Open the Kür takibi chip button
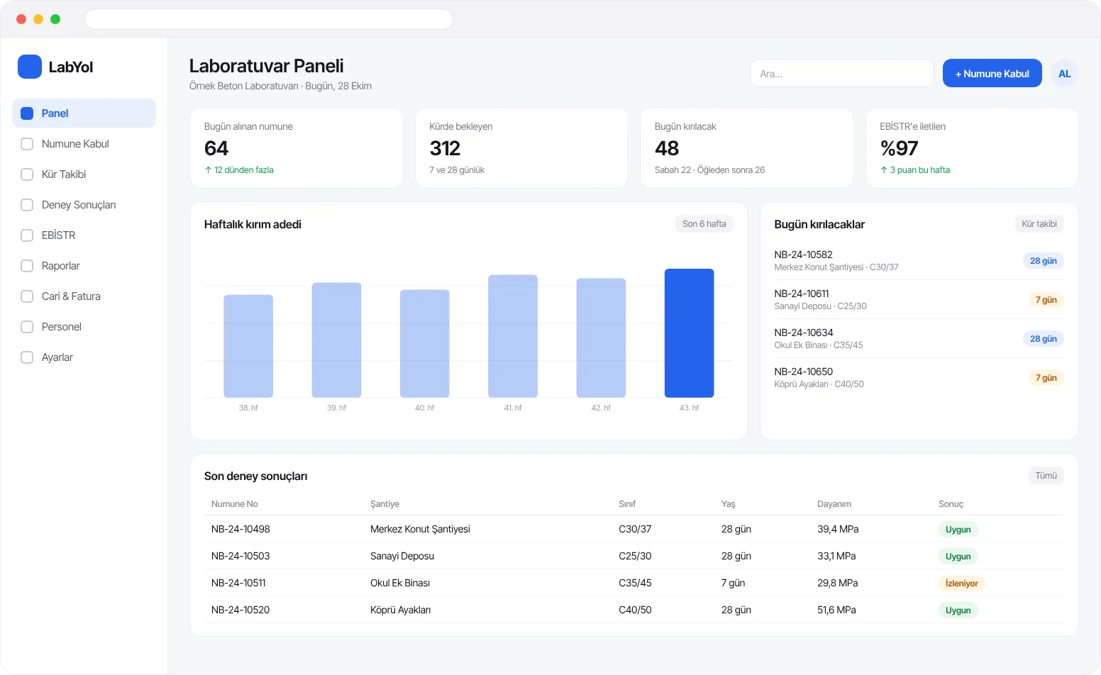 click(x=1039, y=224)
